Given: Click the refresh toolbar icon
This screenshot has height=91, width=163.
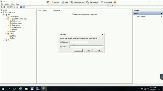Looking at the screenshot, I should coord(15,7).
